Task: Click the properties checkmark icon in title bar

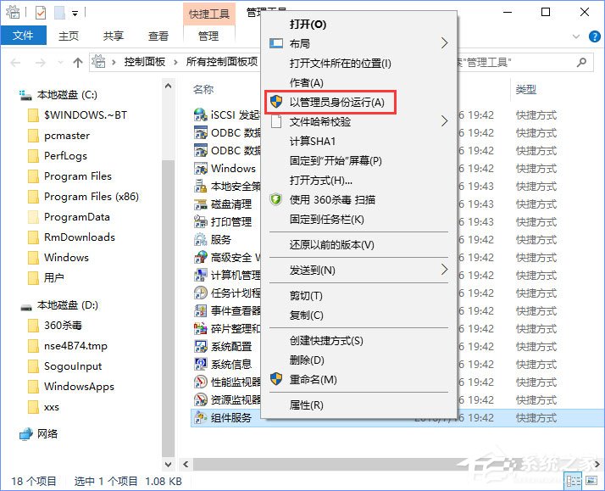Action: [41, 13]
